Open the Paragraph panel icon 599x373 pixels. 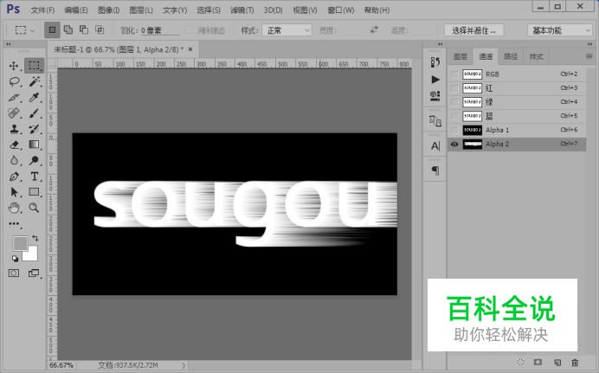tap(435, 170)
